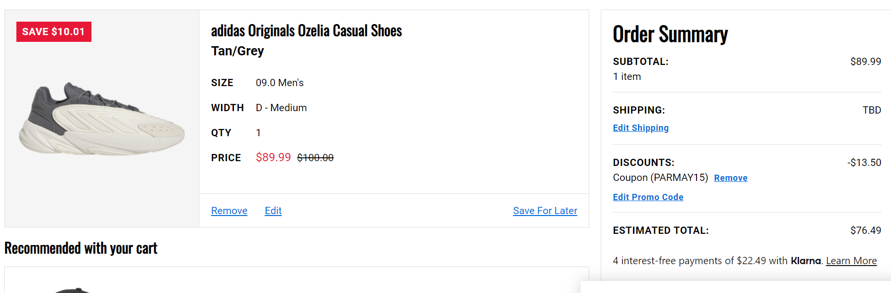Screen dimensions: 891x293
Task: Open Edit Shipping options
Action: pos(640,128)
